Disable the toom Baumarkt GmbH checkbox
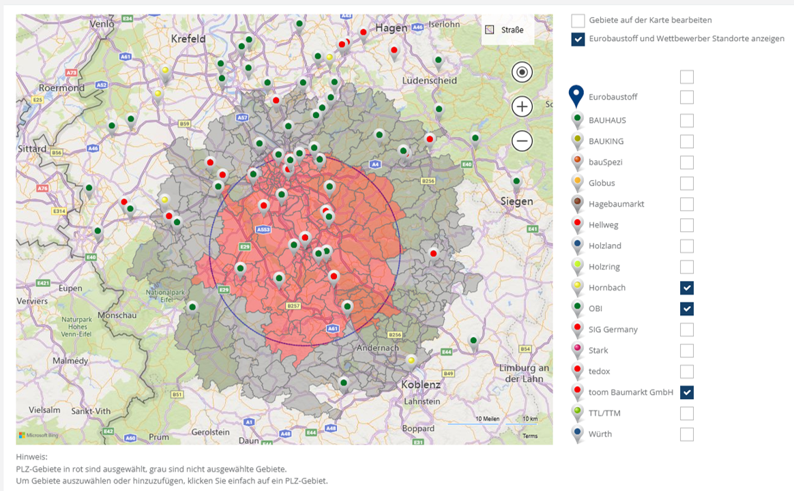The image size is (794, 491). pyautogui.click(x=687, y=392)
